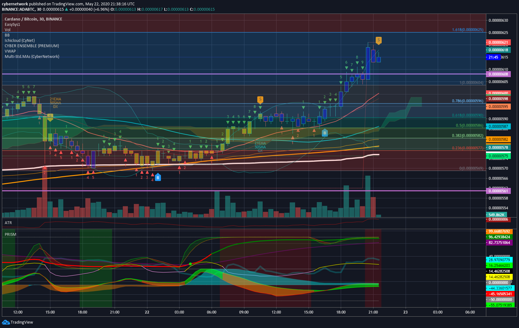Image resolution: width=519 pixels, height=328 pixels.
Task: Click the orange S sell marker above the highest candle
Action: coord(379,40)
